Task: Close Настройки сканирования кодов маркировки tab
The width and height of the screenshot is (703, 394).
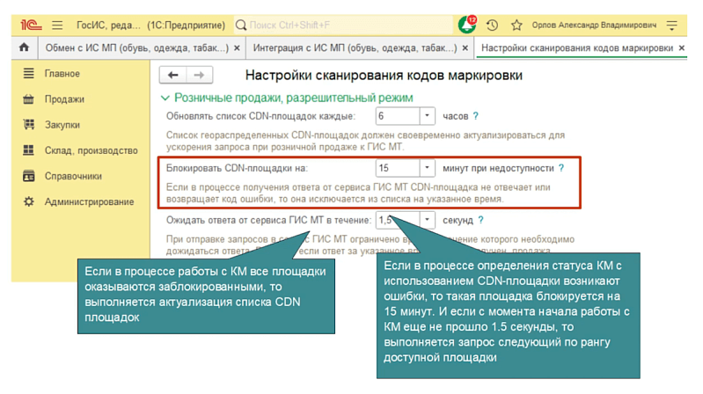Action: [682, 48]
